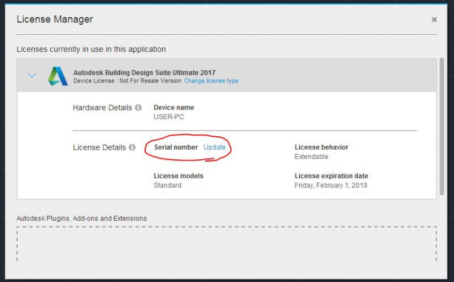Click the USER-PC device name value
Image resolution: width=454 pixels, height=282 pixels.
[169, 117]
